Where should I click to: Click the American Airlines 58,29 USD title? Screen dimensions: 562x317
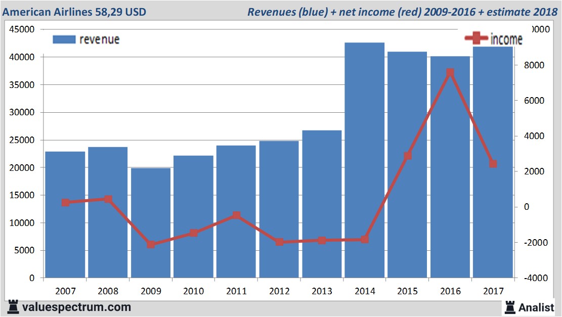click(x=74, y=12)
